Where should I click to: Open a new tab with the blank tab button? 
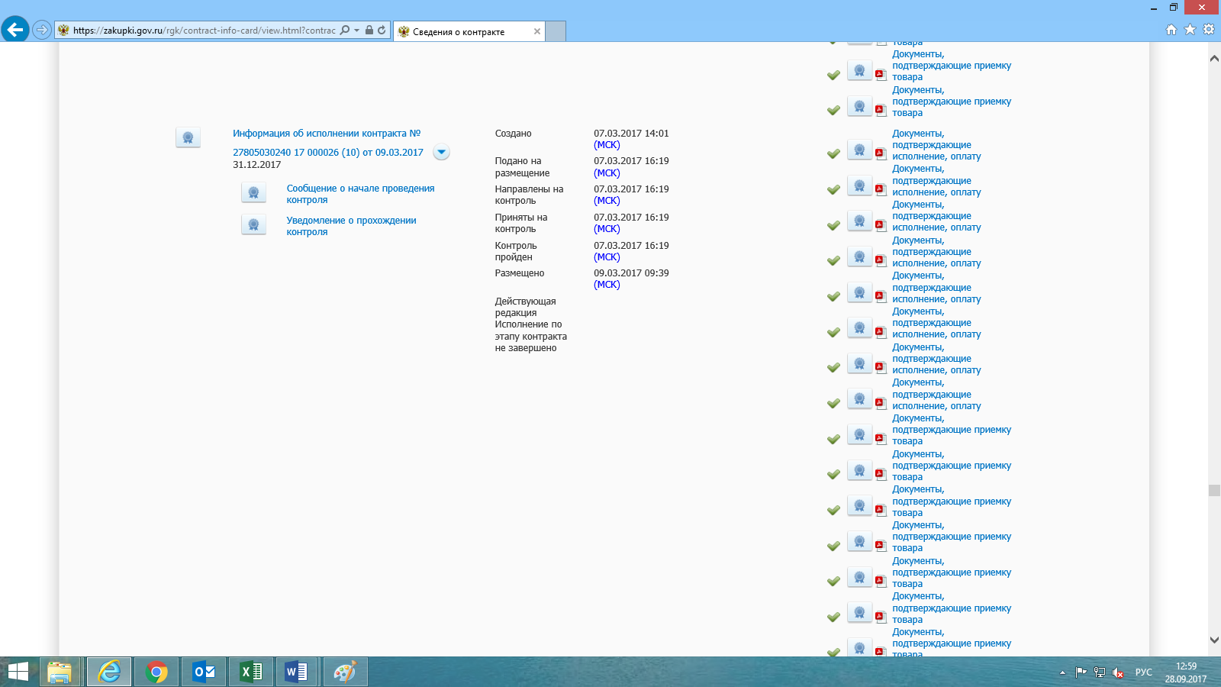click(x=556, y=31)
